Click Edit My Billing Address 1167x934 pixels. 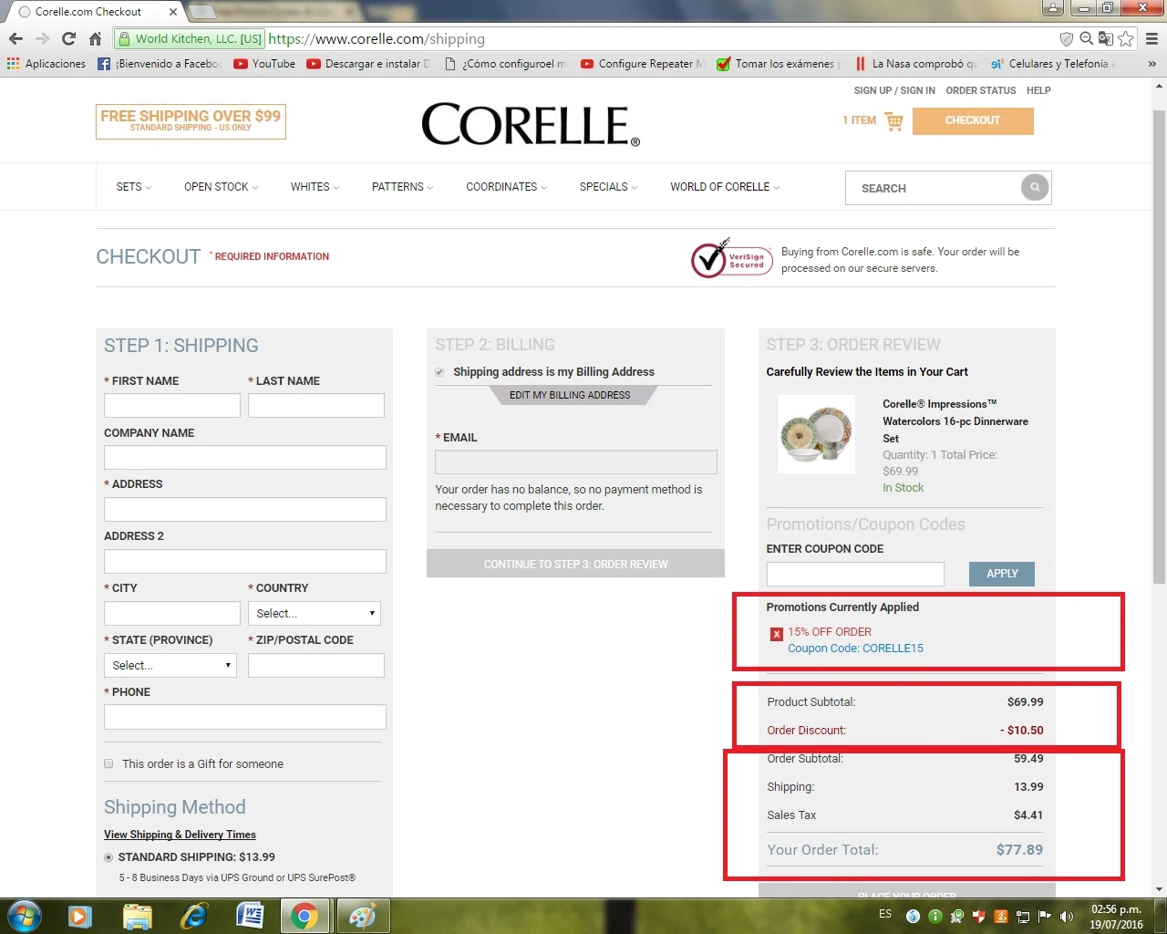[571, 395]
